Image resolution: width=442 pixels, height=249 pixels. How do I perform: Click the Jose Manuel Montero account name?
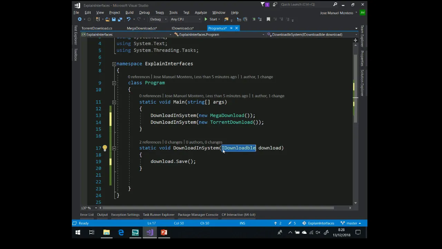(x=336, y=13)
